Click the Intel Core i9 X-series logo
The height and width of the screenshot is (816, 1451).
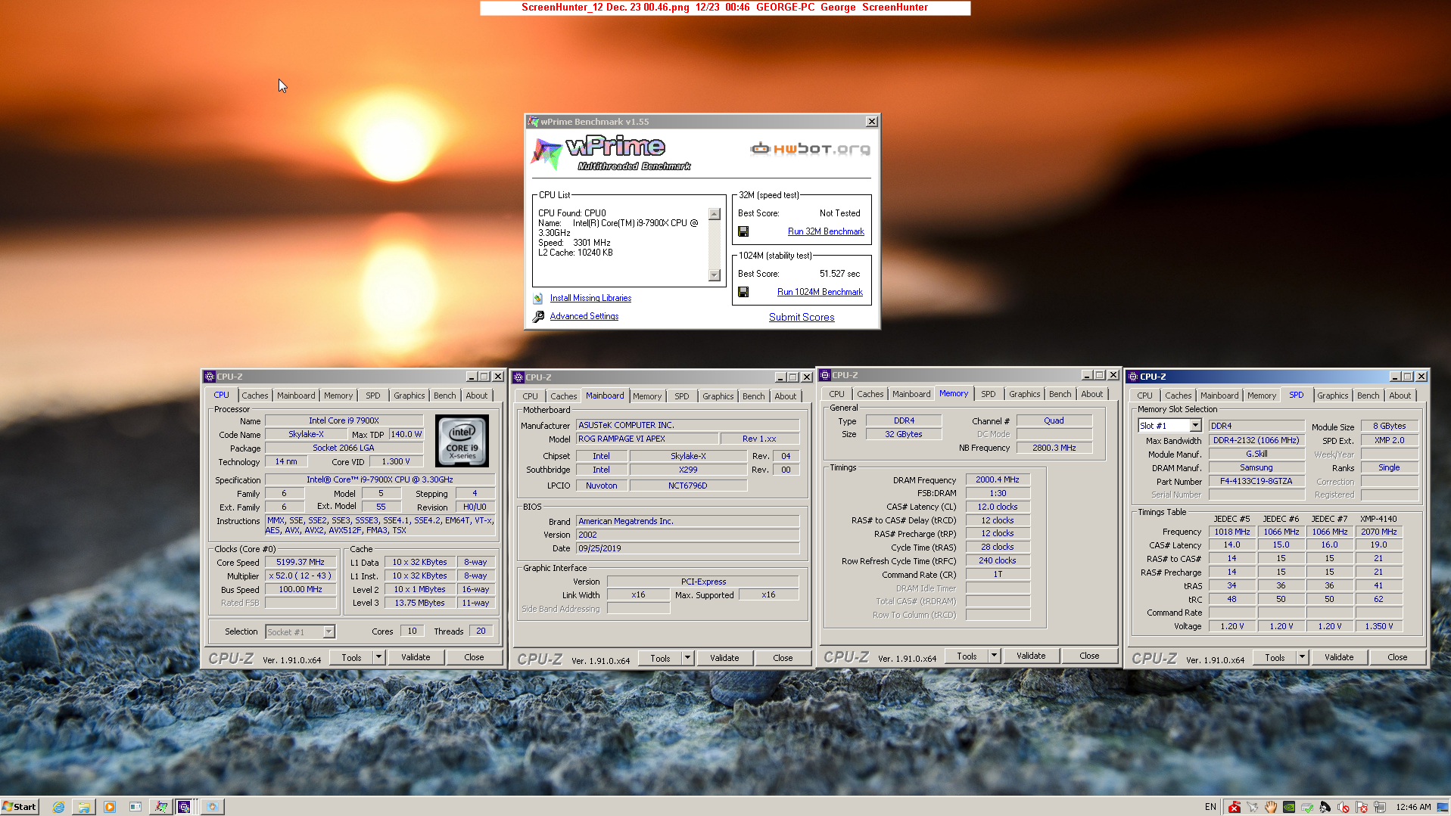[462, 441]
